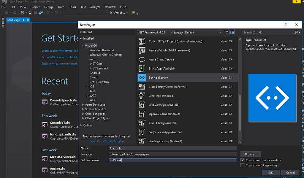Click the green Attach play icon
Screen dimensions: 304x178
[x=111, y=13]
